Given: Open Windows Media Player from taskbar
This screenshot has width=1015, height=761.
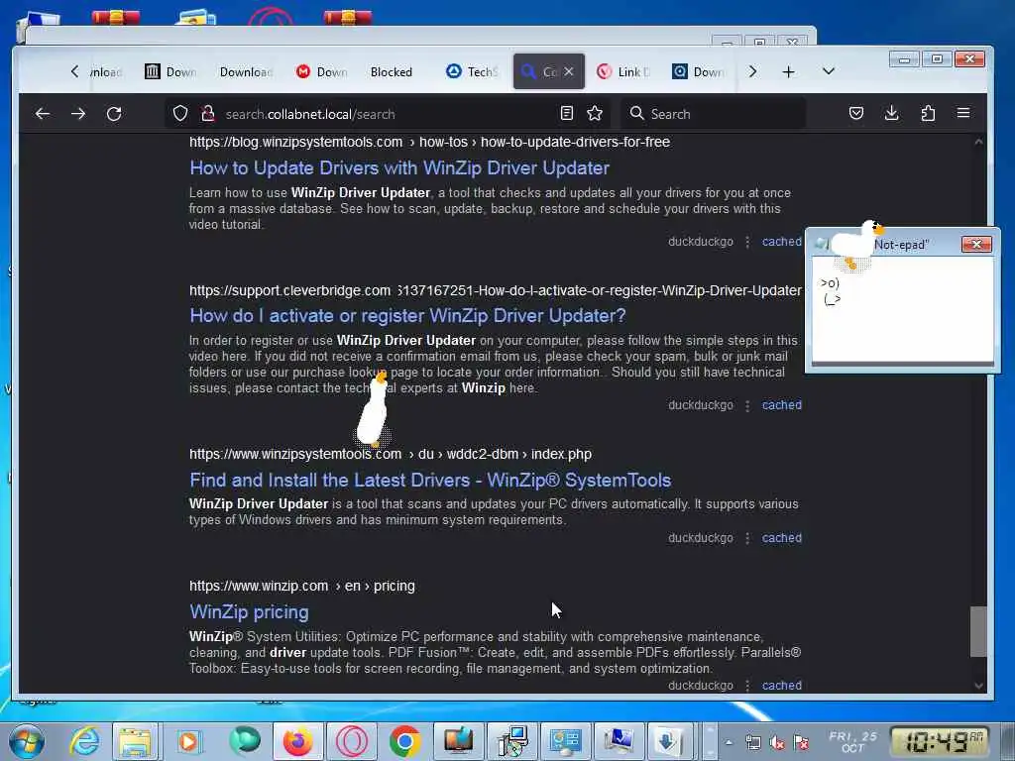Looking at the screenshot, I should (188, 741).
